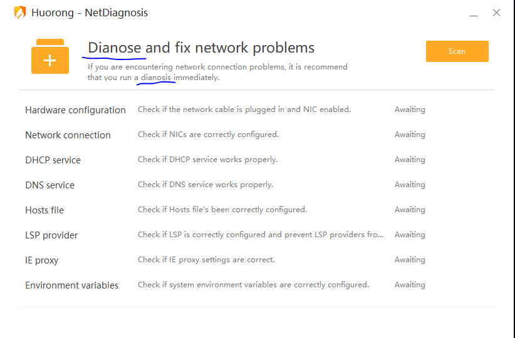Image resolution: width=515 pixels, height=338 pixels.
Task: Select the Network connection item
Action: coord(68,135)
